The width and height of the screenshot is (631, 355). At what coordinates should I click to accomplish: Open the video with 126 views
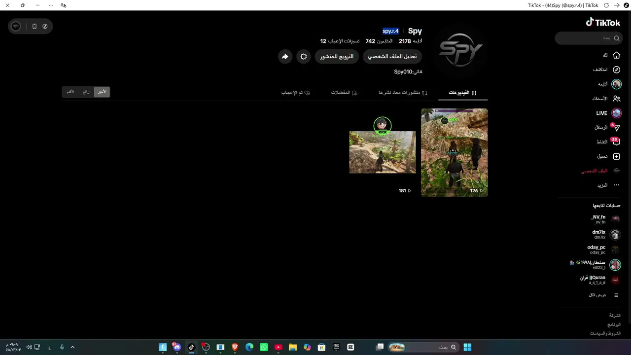(454, 152)
